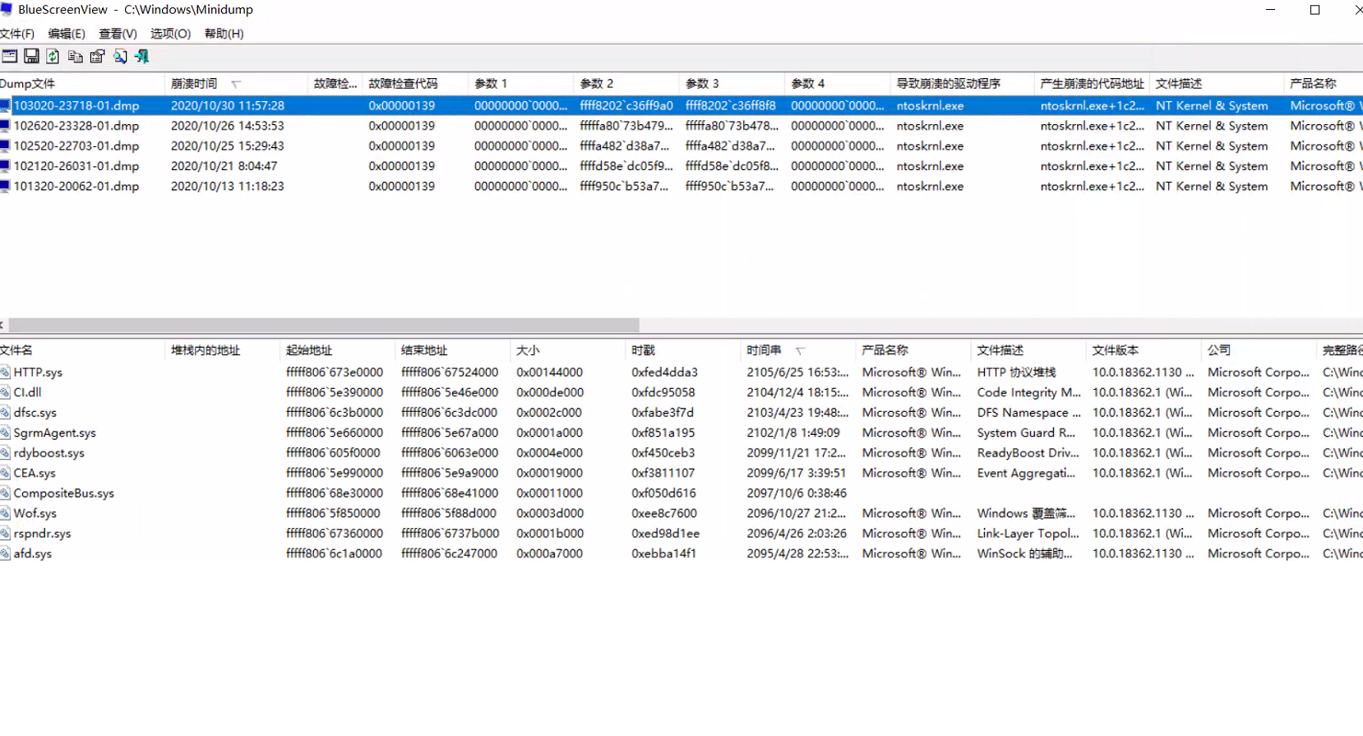Image resolution: width=1363 pixels, height=736 pixels.
Task: Click the Exit door toolbar icon
Action: click(x=142, y=56)
